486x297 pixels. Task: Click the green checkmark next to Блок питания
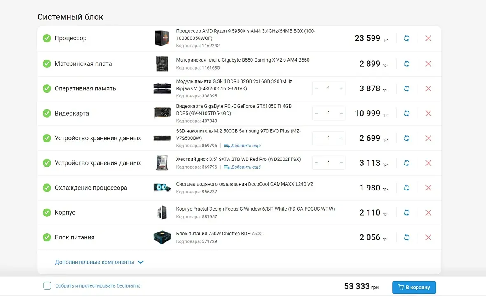click(47, 237)
